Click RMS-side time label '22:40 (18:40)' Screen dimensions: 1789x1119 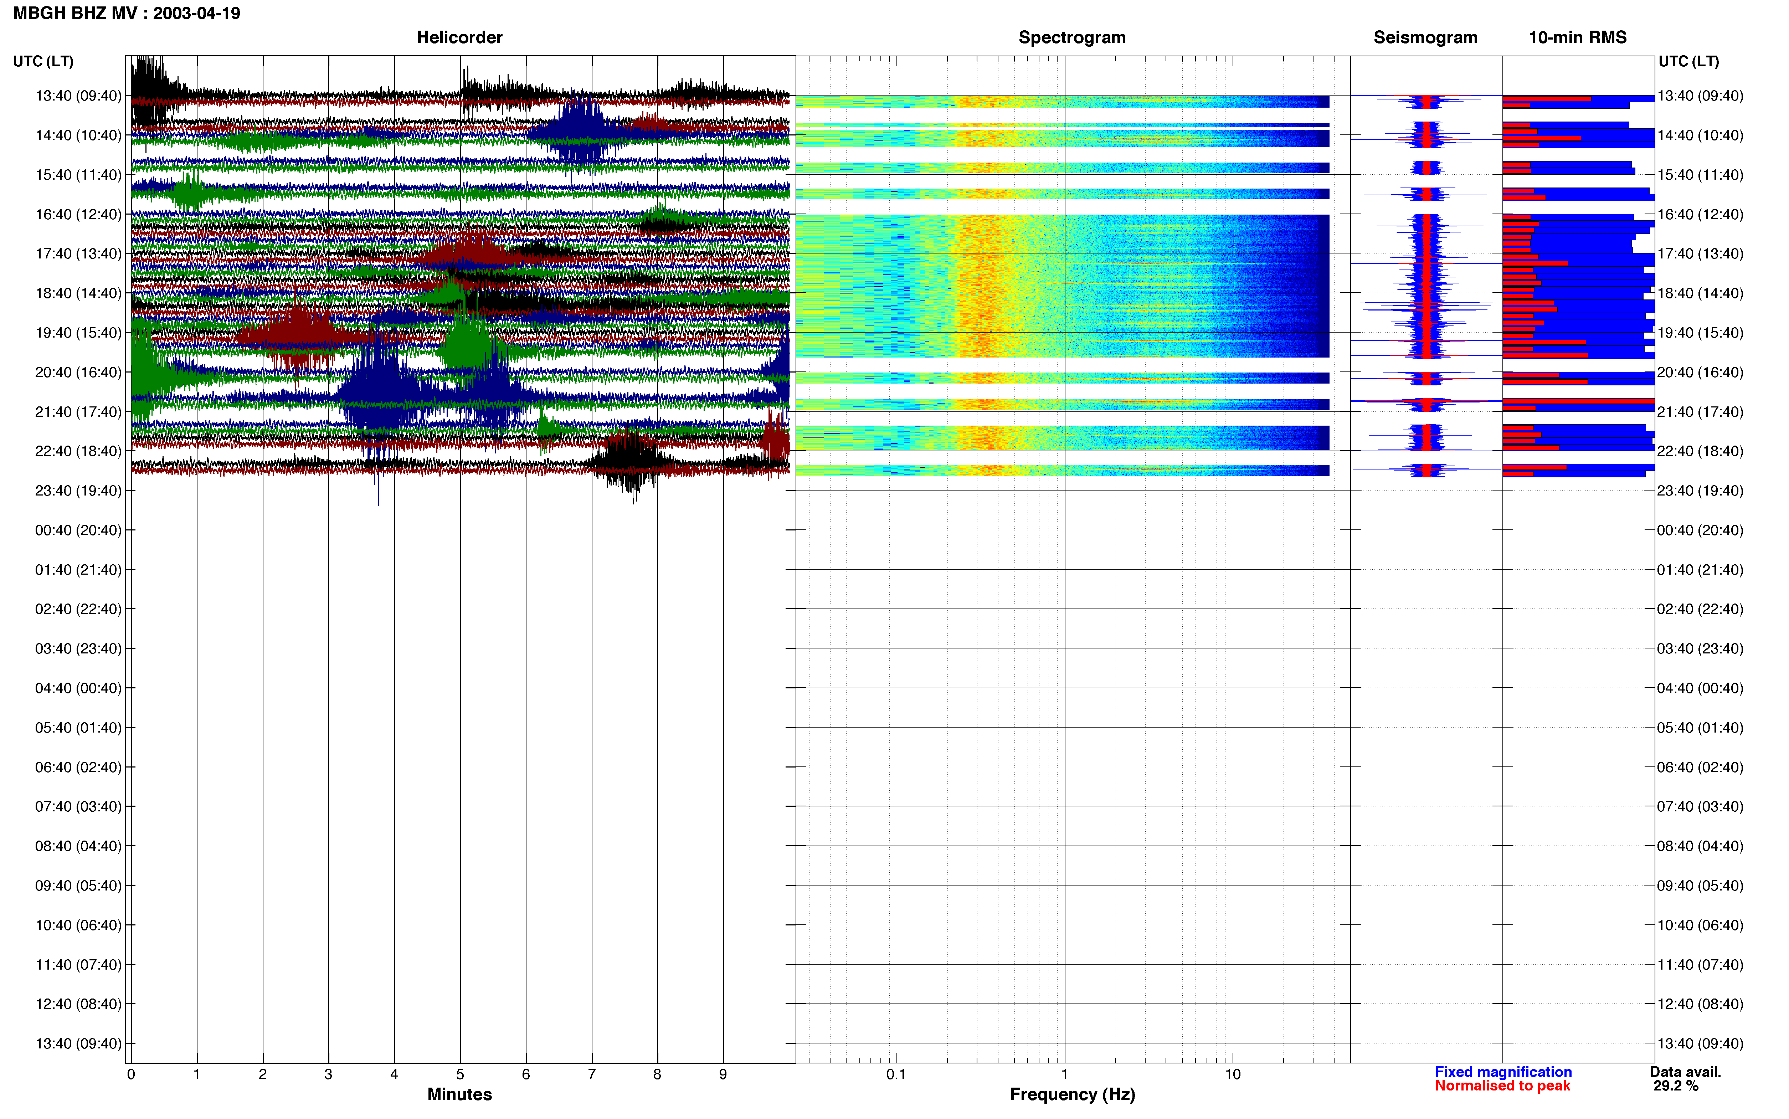1700,451
